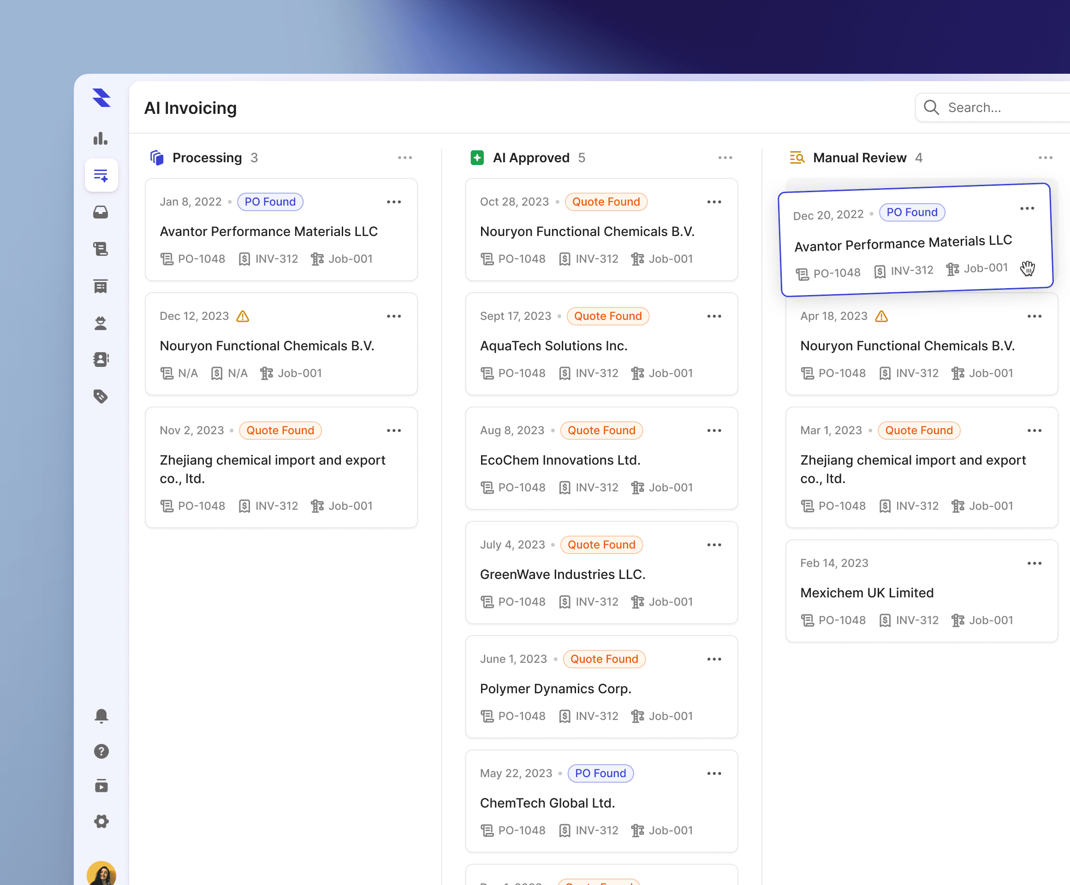The height and width of the screenshot is (885, 1070).
Task: Click the PO Found badge on Jan 8, 2022 card
Action: (270, 202)
